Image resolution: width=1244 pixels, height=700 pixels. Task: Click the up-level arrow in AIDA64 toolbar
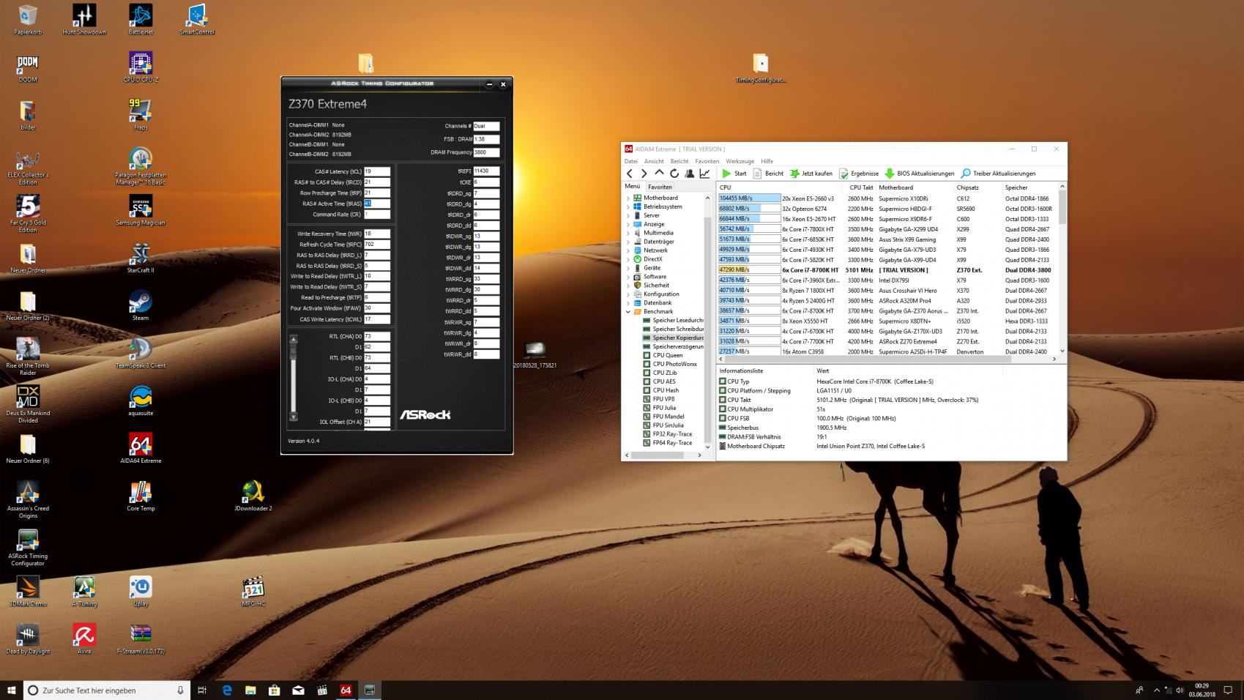pyautogui.click(x=659, y=174)
